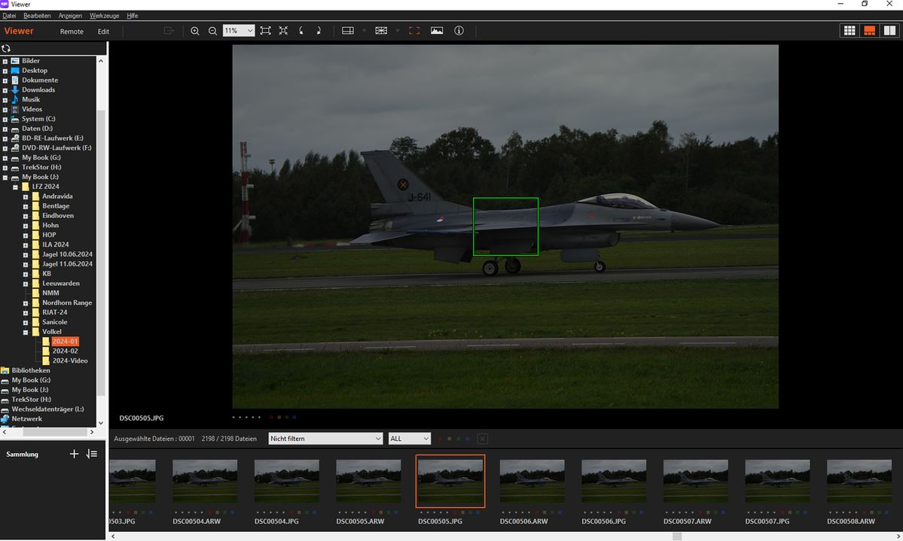Screen dimensions: 903x541
Task: Select the Zoom In magnifier tool
Action: 195,31
